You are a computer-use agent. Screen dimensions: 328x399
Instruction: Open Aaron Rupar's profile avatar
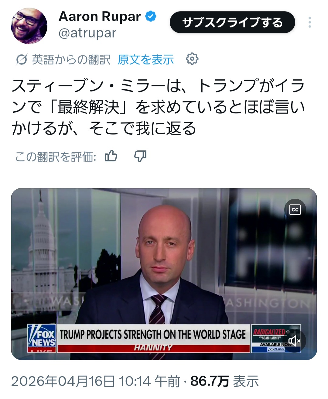click(x=29, y=26)
